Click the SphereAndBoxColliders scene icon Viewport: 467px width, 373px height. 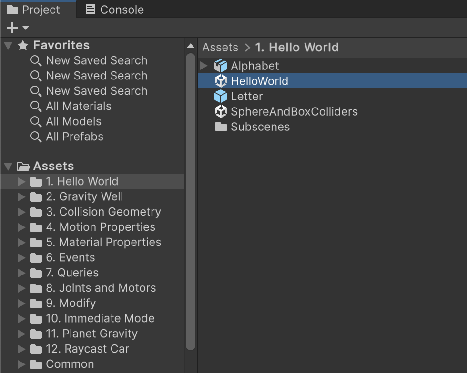click(x=221, y=112)
